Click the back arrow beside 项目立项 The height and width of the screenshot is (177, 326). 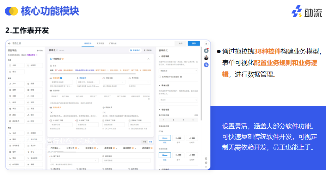pos(9,43)
